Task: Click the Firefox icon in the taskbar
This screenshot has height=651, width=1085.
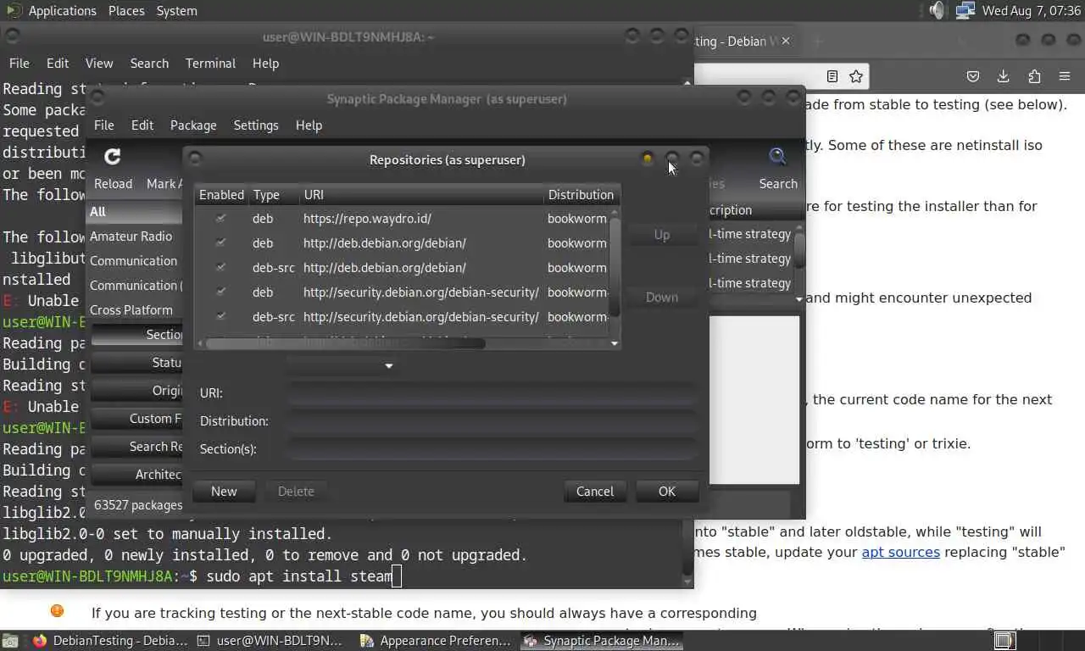Action: pyautogui.click(x=40, y=641)
